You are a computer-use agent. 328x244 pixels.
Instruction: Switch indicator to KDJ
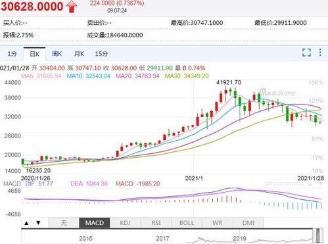(125, 223)
